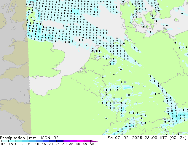This screenshot has height=145, width=188.
Task: Click the "35" legend value
Action: tap(71, 144)
